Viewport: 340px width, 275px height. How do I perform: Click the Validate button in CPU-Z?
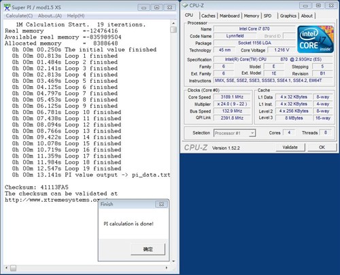click(290, 147)
